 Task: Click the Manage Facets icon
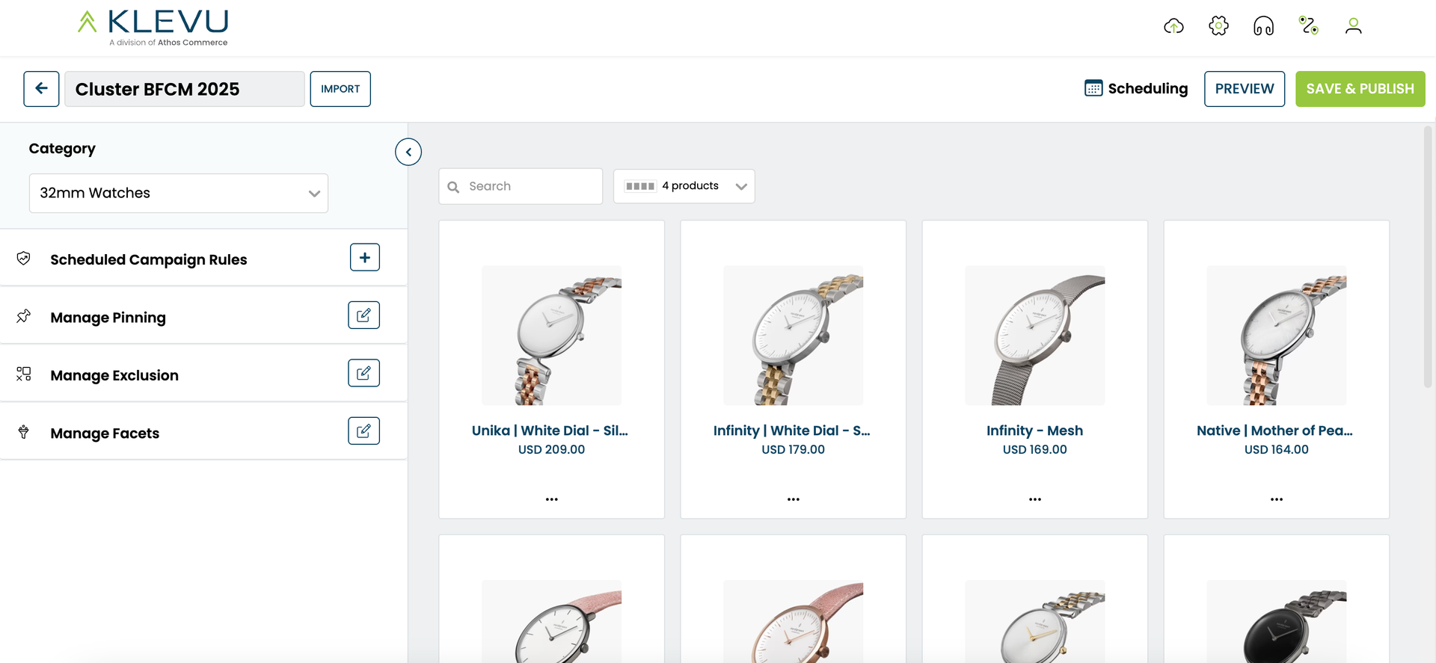[x=24, y=432]
